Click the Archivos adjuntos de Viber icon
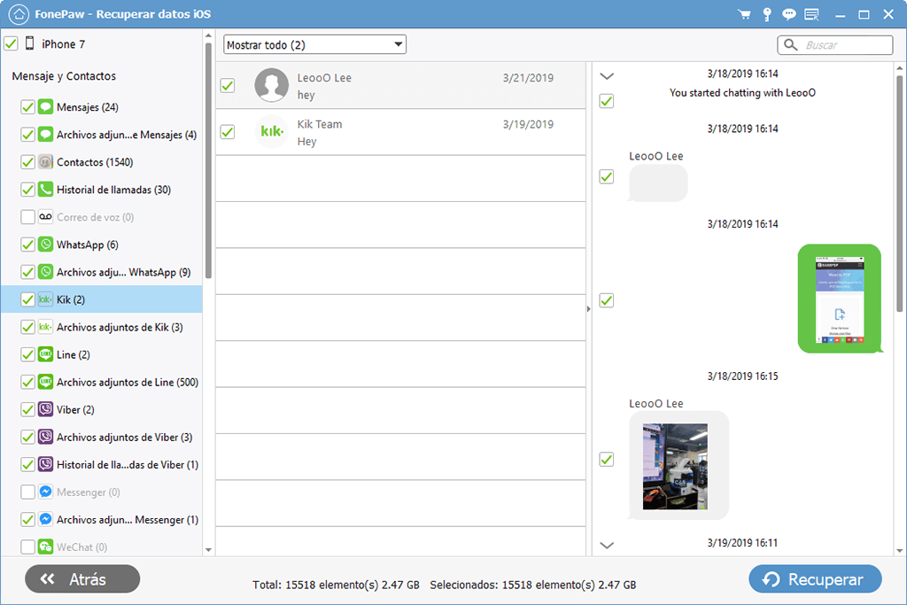The height and width of the screenshot is (605, 907). click(x=46, y=437)
